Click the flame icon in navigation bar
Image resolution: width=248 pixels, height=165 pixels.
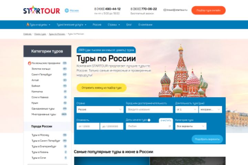click(28, 24)
